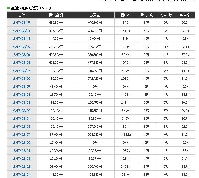Select the 646,190円 payout cell
This screenshot has width=199, height=178.
tap(95, 23)
